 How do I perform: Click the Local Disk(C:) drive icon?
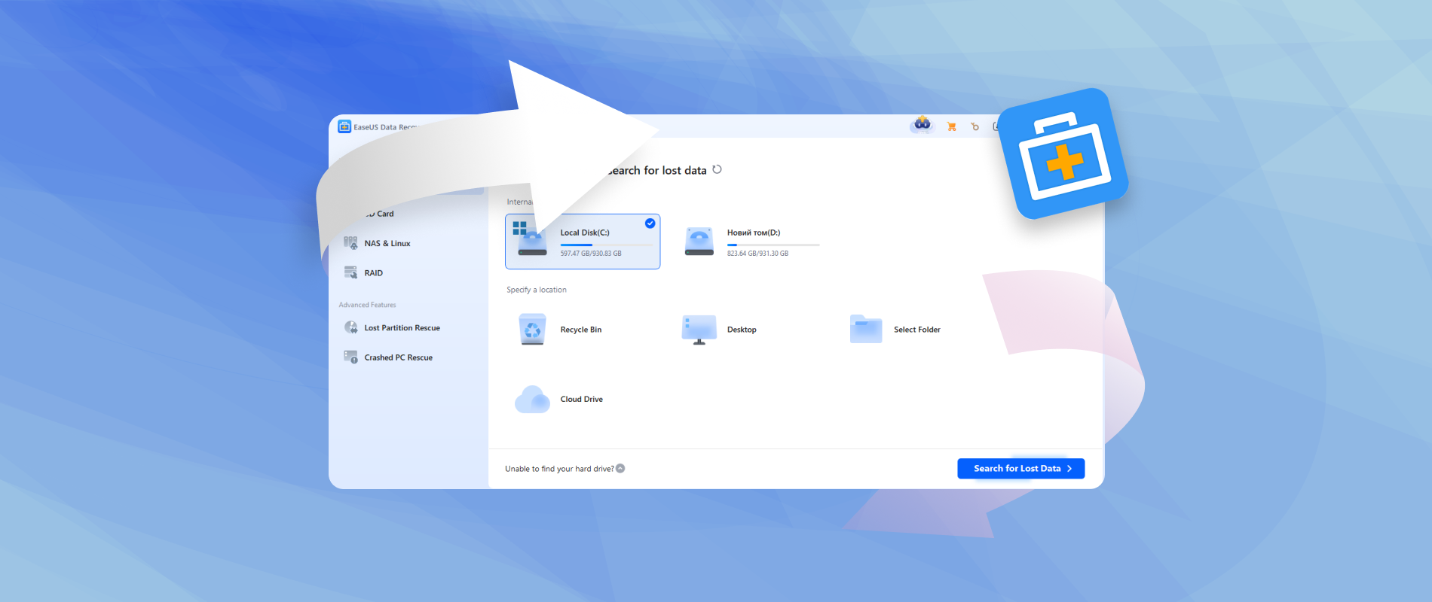(531, 239)
